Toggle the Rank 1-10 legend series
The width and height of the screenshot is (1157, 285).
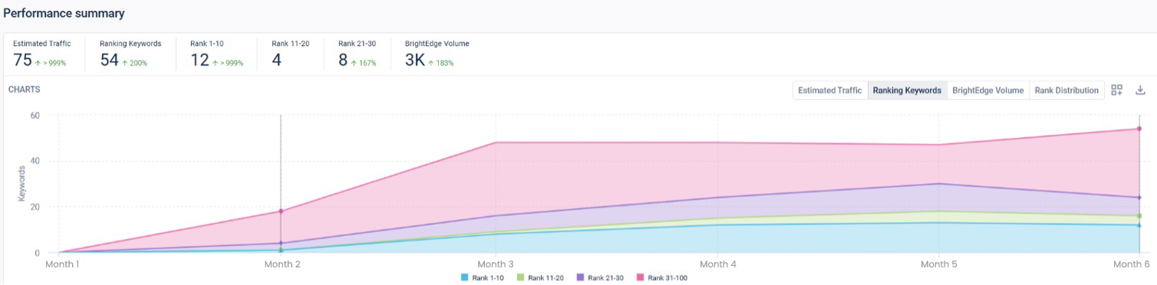(x=483, y=277)
